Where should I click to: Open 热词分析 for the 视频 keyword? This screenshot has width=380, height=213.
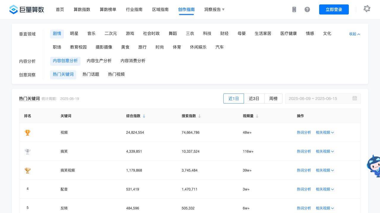point(304,133)
